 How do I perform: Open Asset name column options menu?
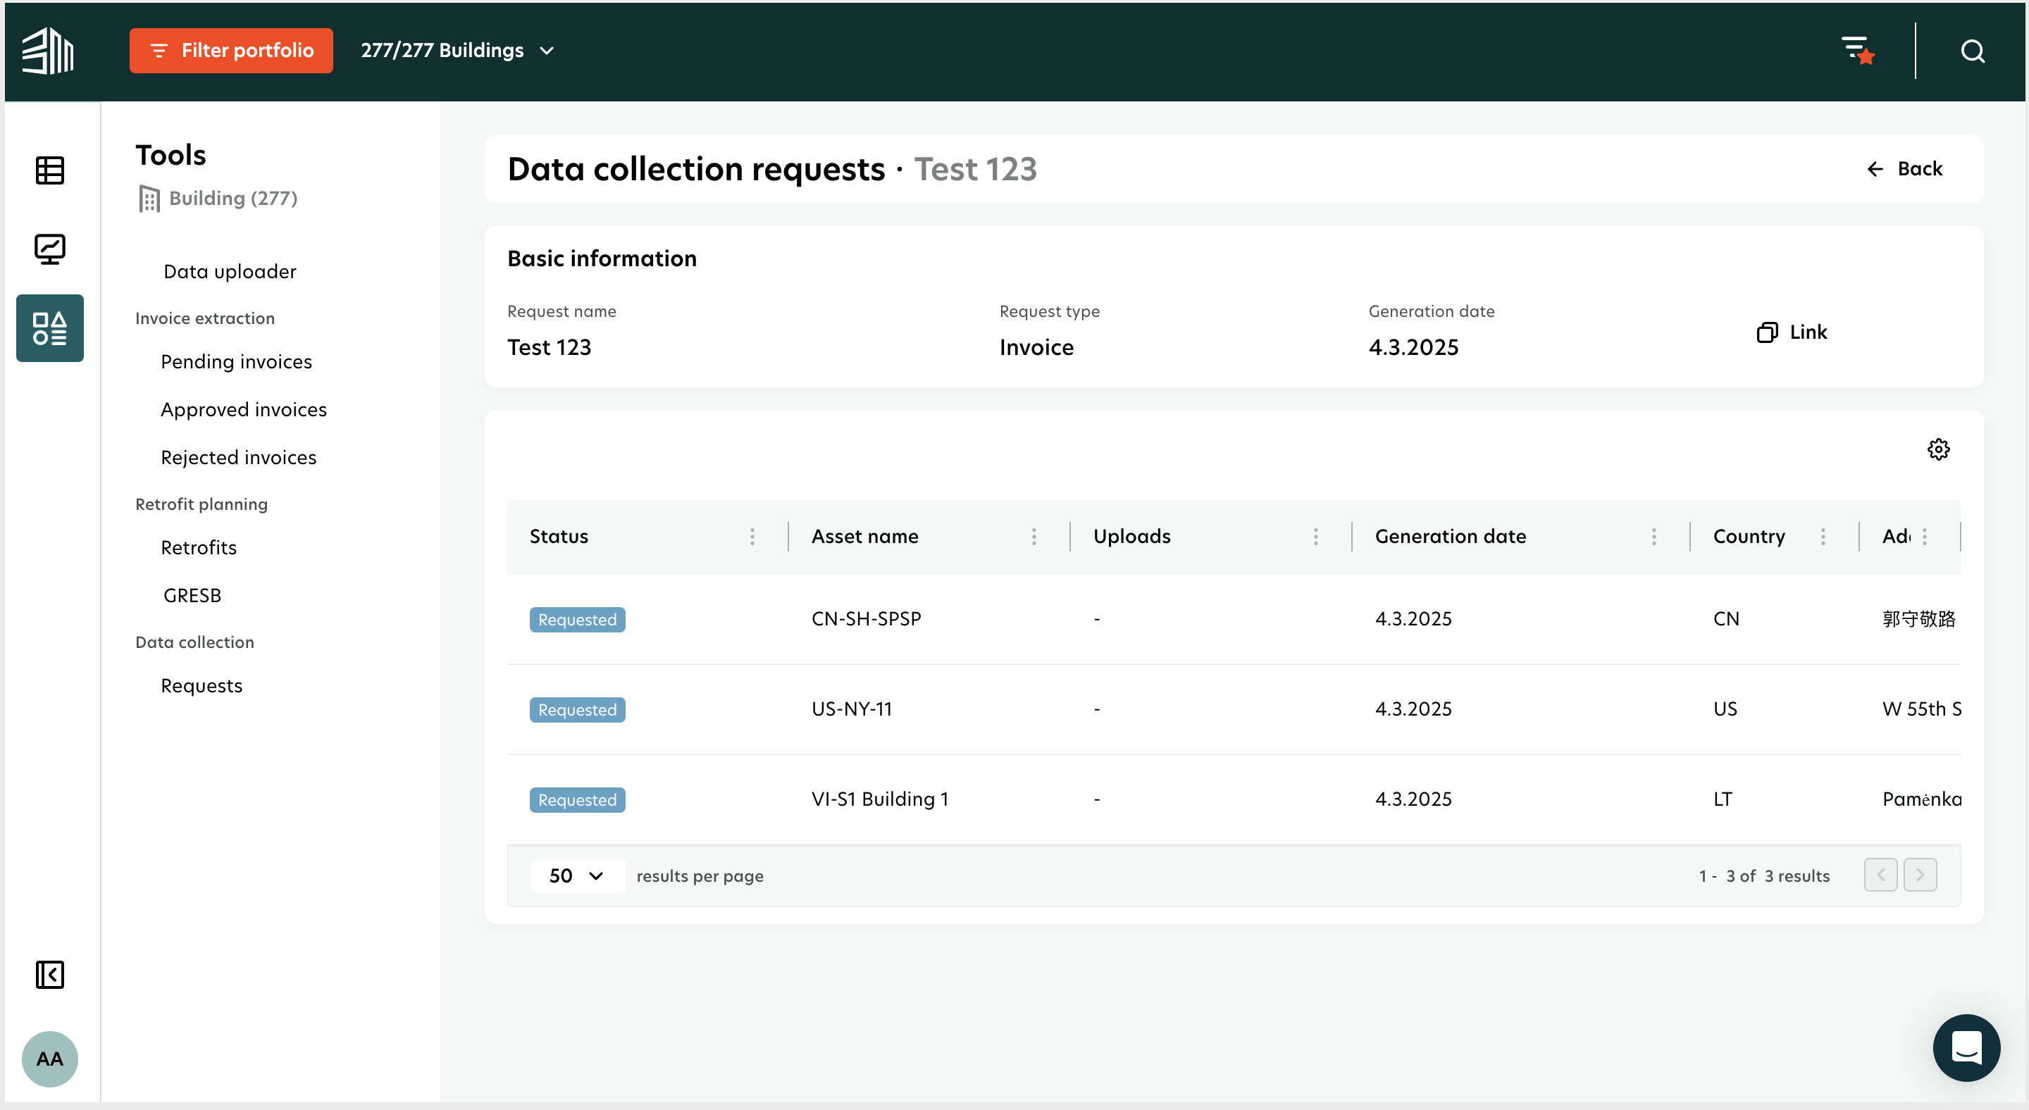tap(1034, 537)
